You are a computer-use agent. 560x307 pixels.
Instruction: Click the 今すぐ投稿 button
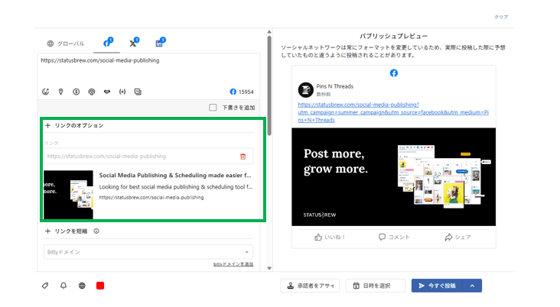coord(437,286)
